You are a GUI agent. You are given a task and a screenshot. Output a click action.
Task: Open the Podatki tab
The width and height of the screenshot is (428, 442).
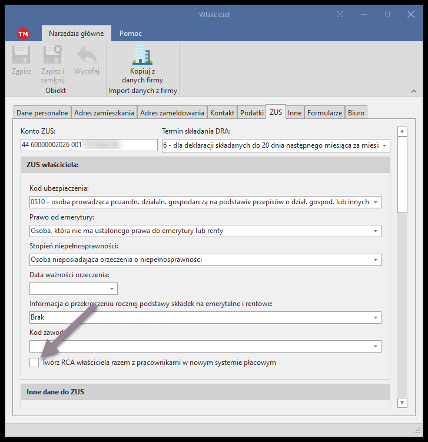pyautogui.click(x=251, y=112)
